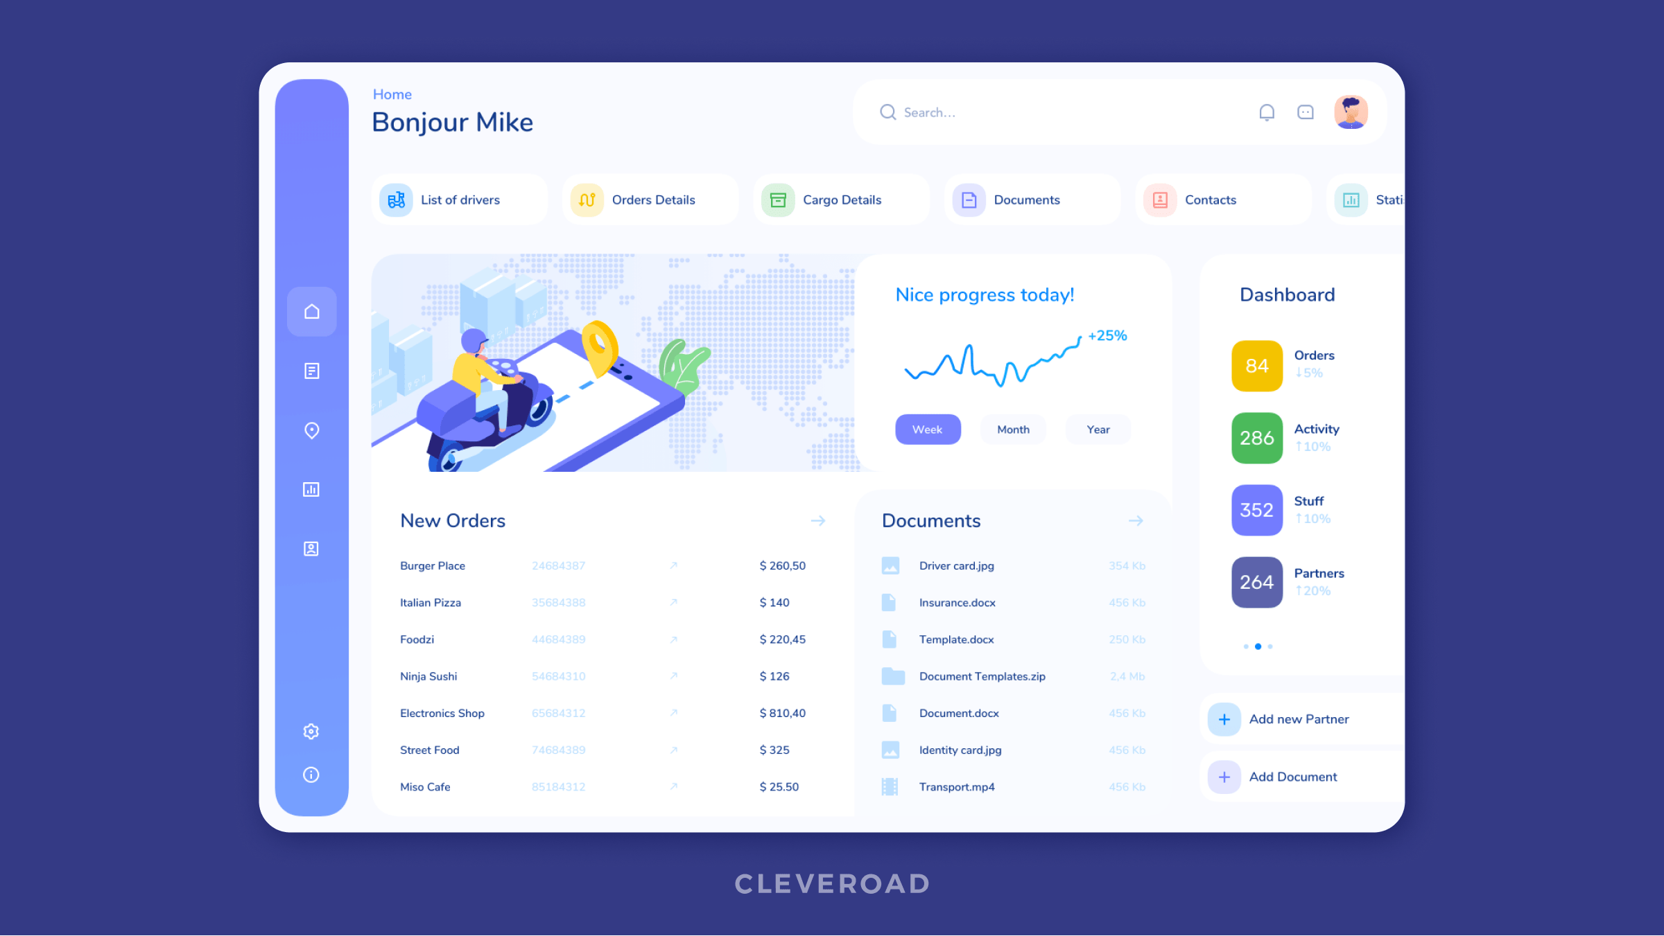Click the List of drivers icon

[398, 200]
